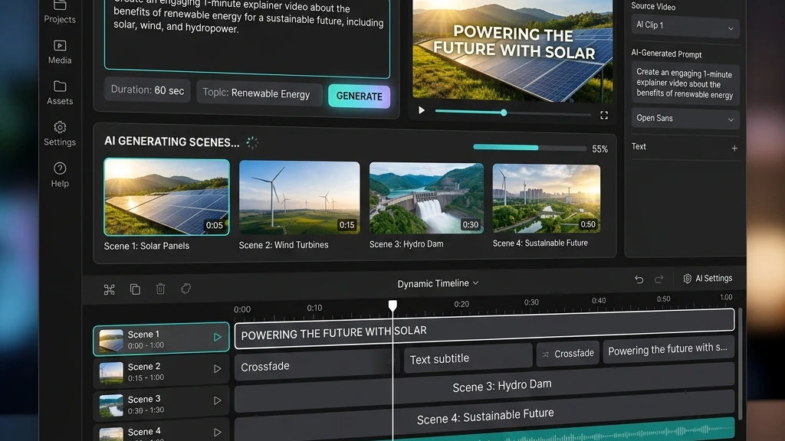
Task: Adjust the preview playback progress slider
Action: point(513,113)
